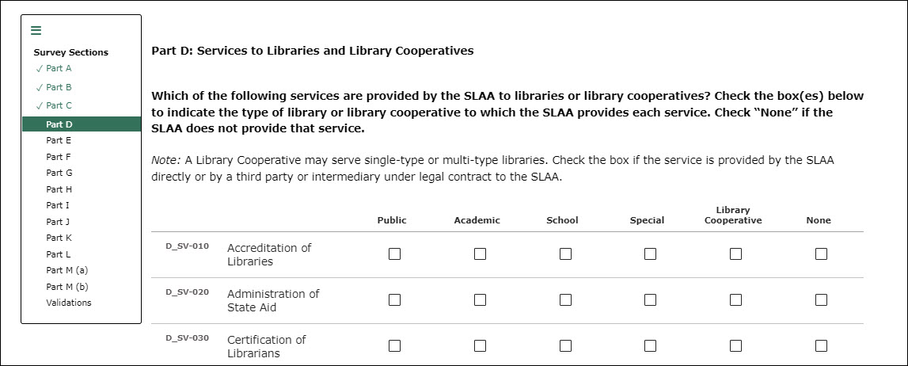Open completed Part A section
Viewport: 908px width, 366px height.
(59, 68)
